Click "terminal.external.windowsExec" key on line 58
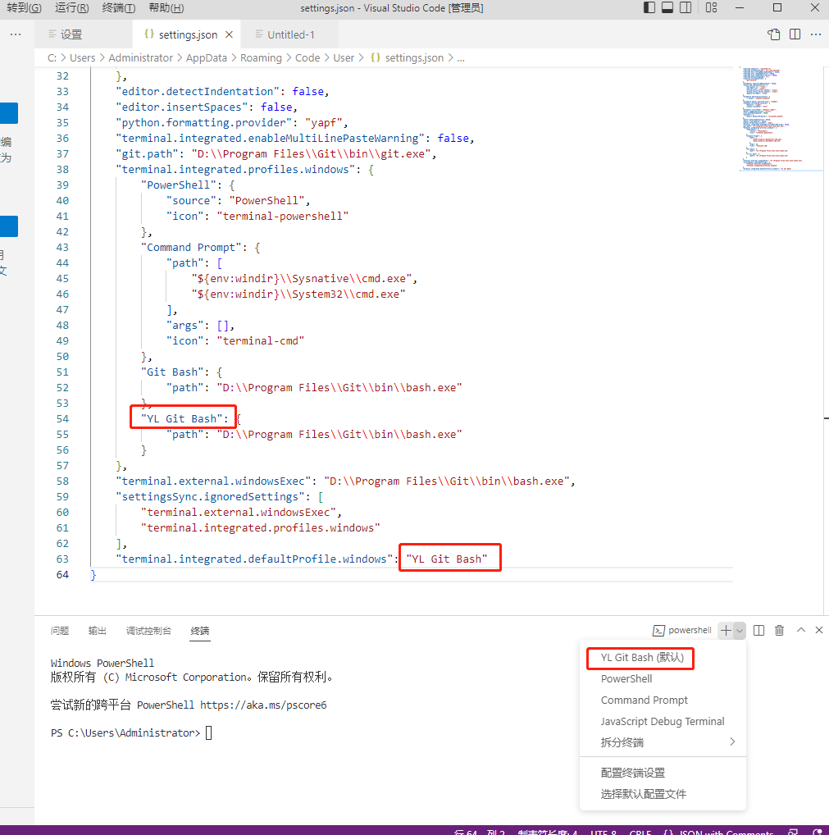The width and height of the screenshot is (829, 835). 213,481
